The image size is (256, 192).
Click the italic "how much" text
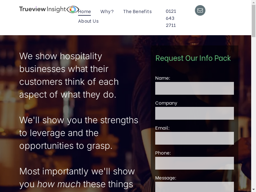pyautogui.click(x=59, y=184)
